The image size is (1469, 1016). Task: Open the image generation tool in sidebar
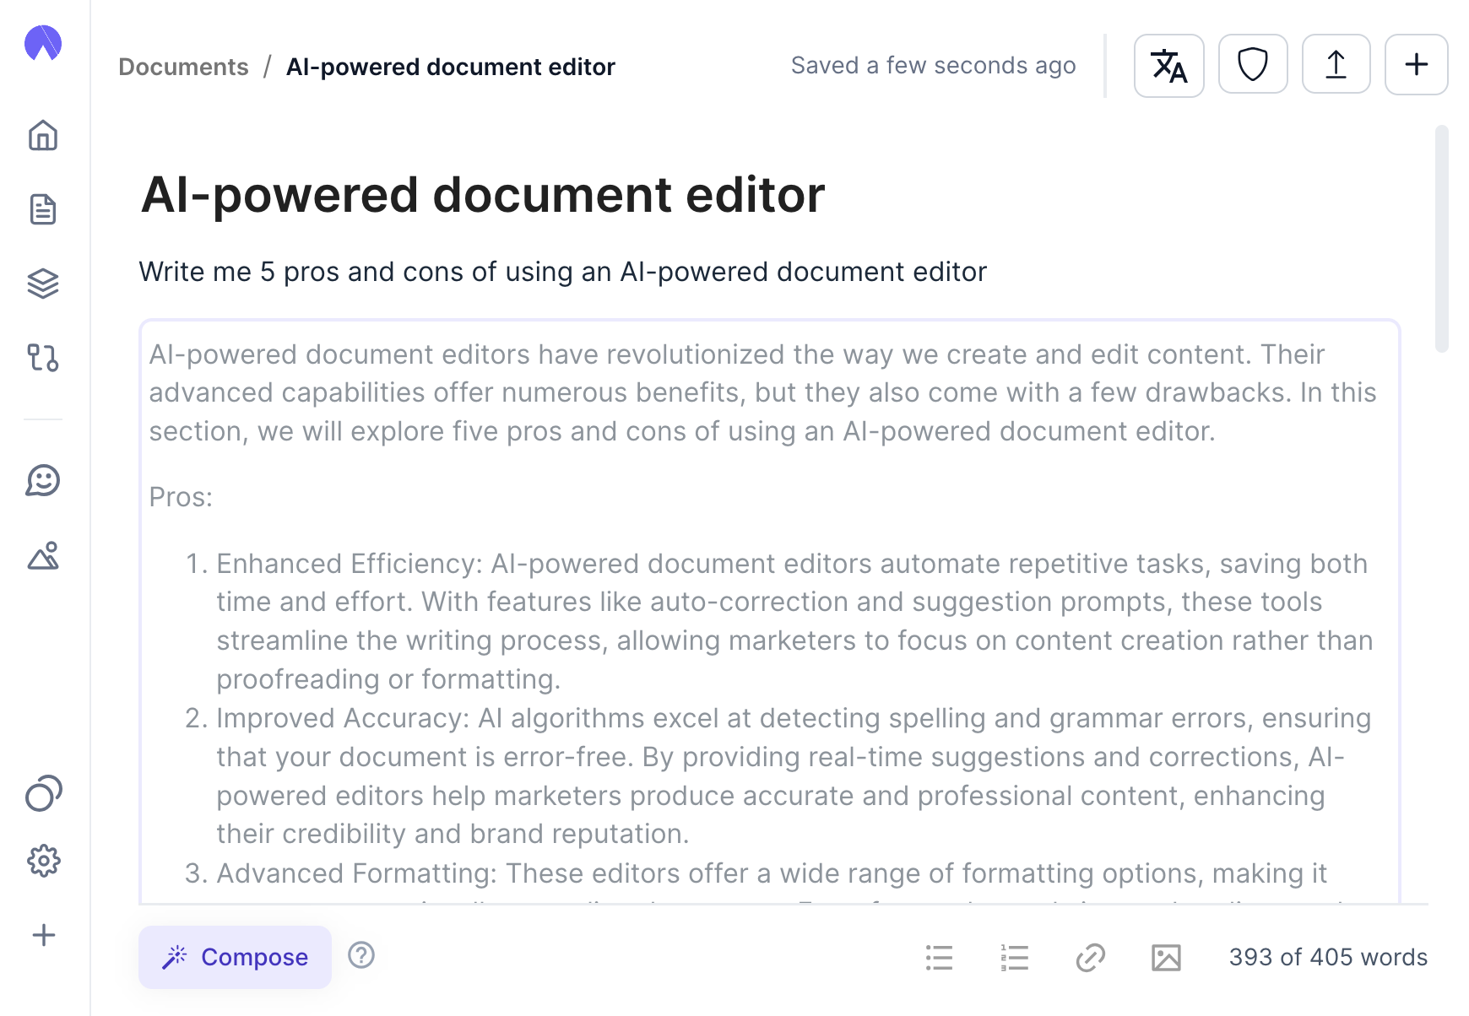pyautogui.click(x=43, y=556)
